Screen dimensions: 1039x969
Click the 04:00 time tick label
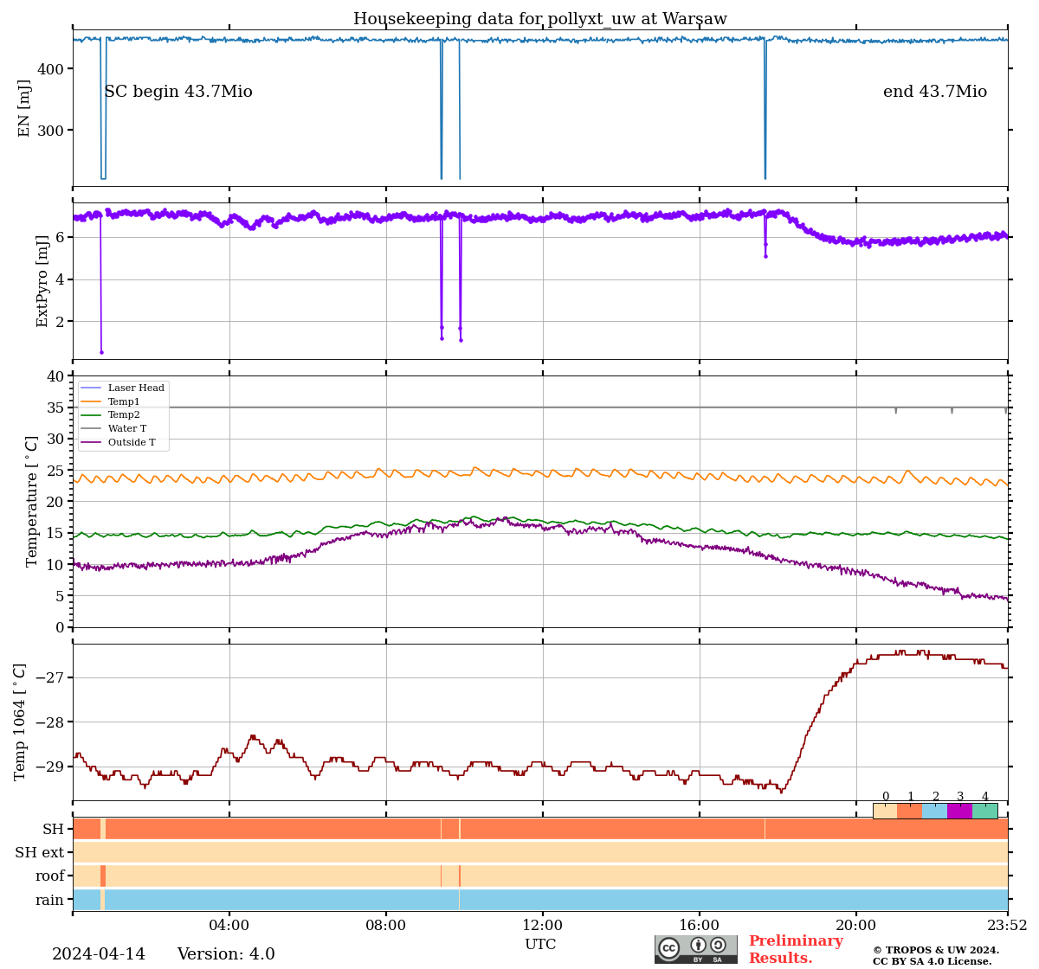pos(229,925)
